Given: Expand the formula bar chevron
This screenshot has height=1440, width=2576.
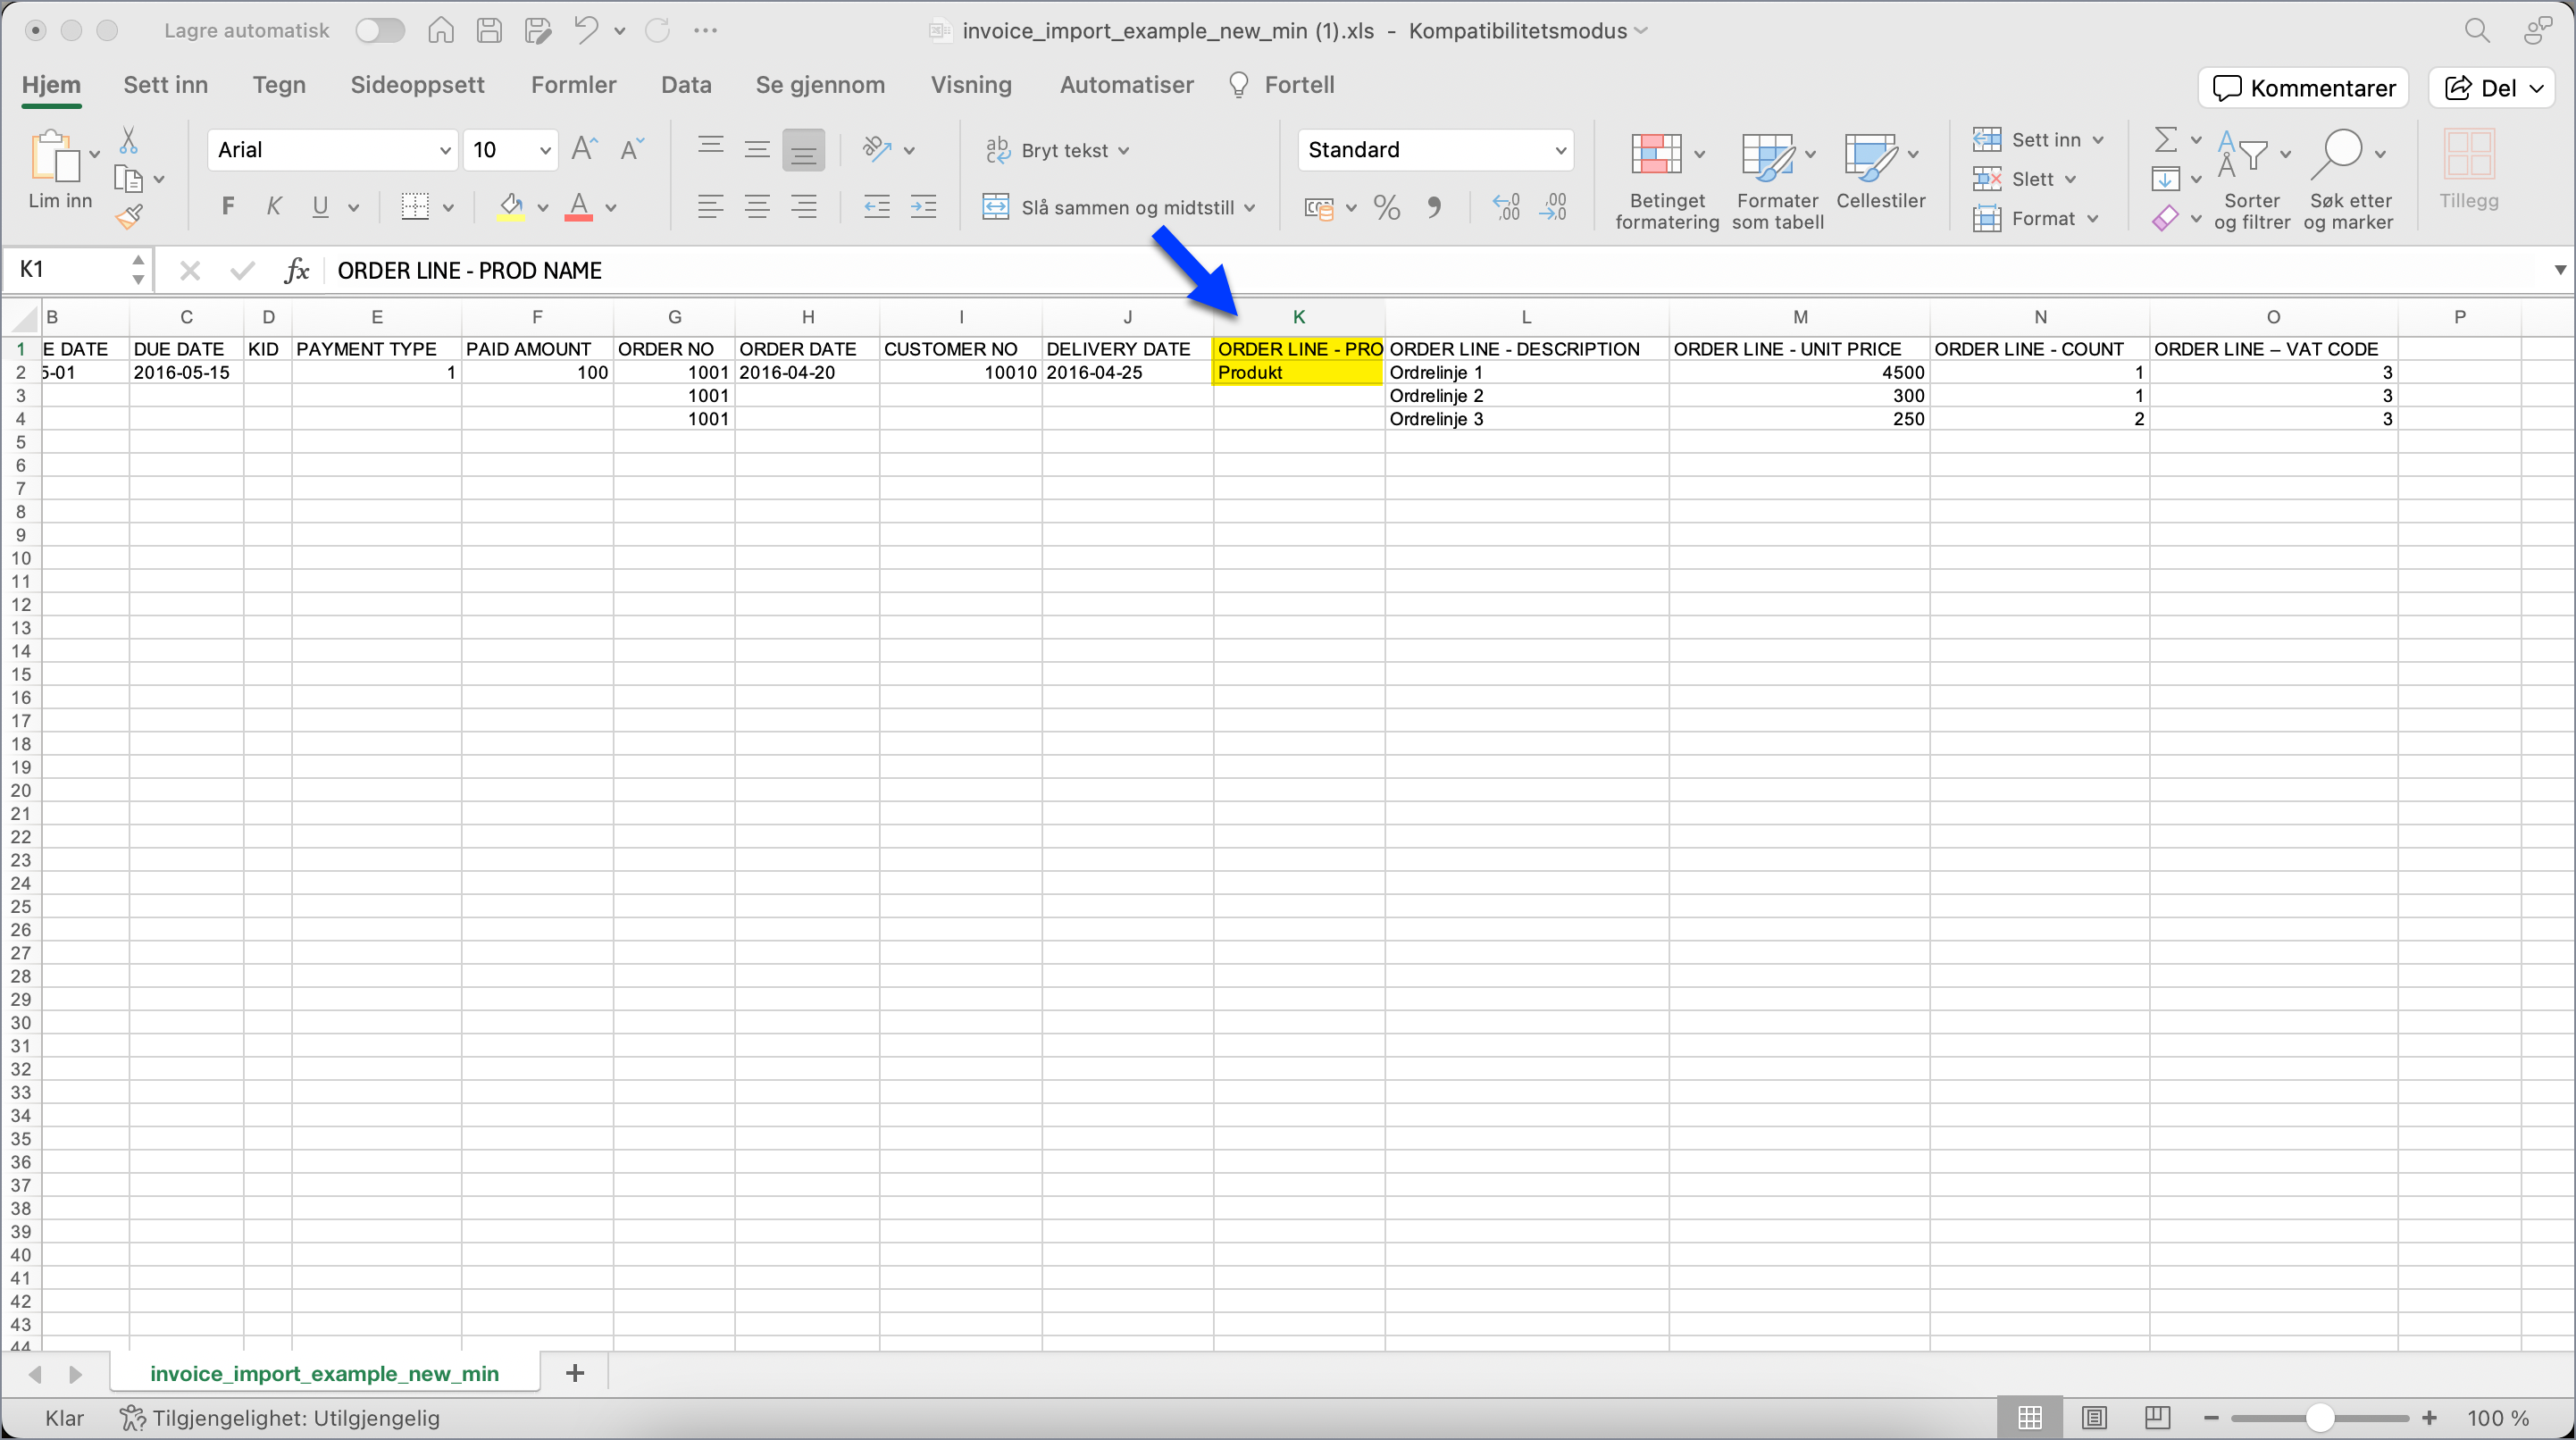Looking at the screenshot, I should point(2559,270).
